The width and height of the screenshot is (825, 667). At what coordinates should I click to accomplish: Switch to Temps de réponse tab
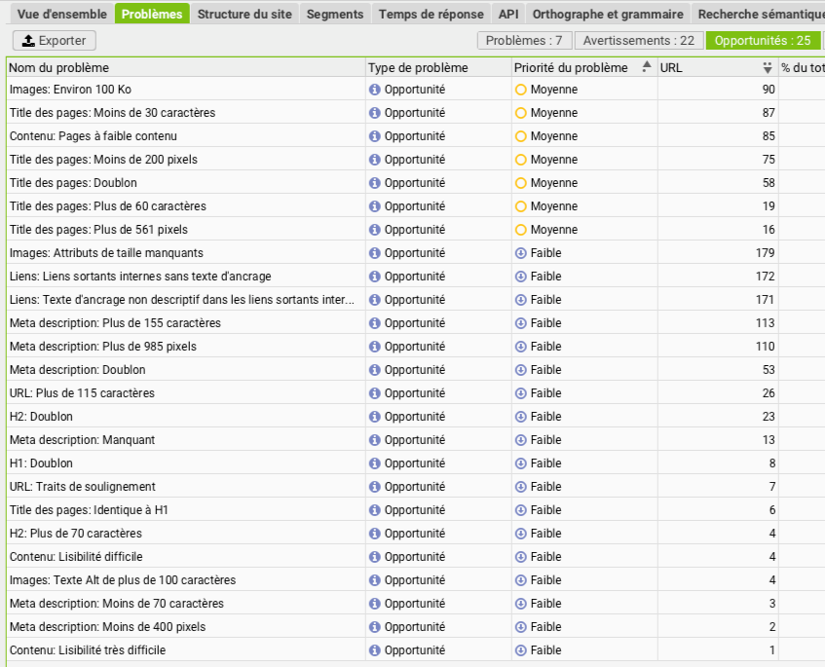[x=431, y=14]
